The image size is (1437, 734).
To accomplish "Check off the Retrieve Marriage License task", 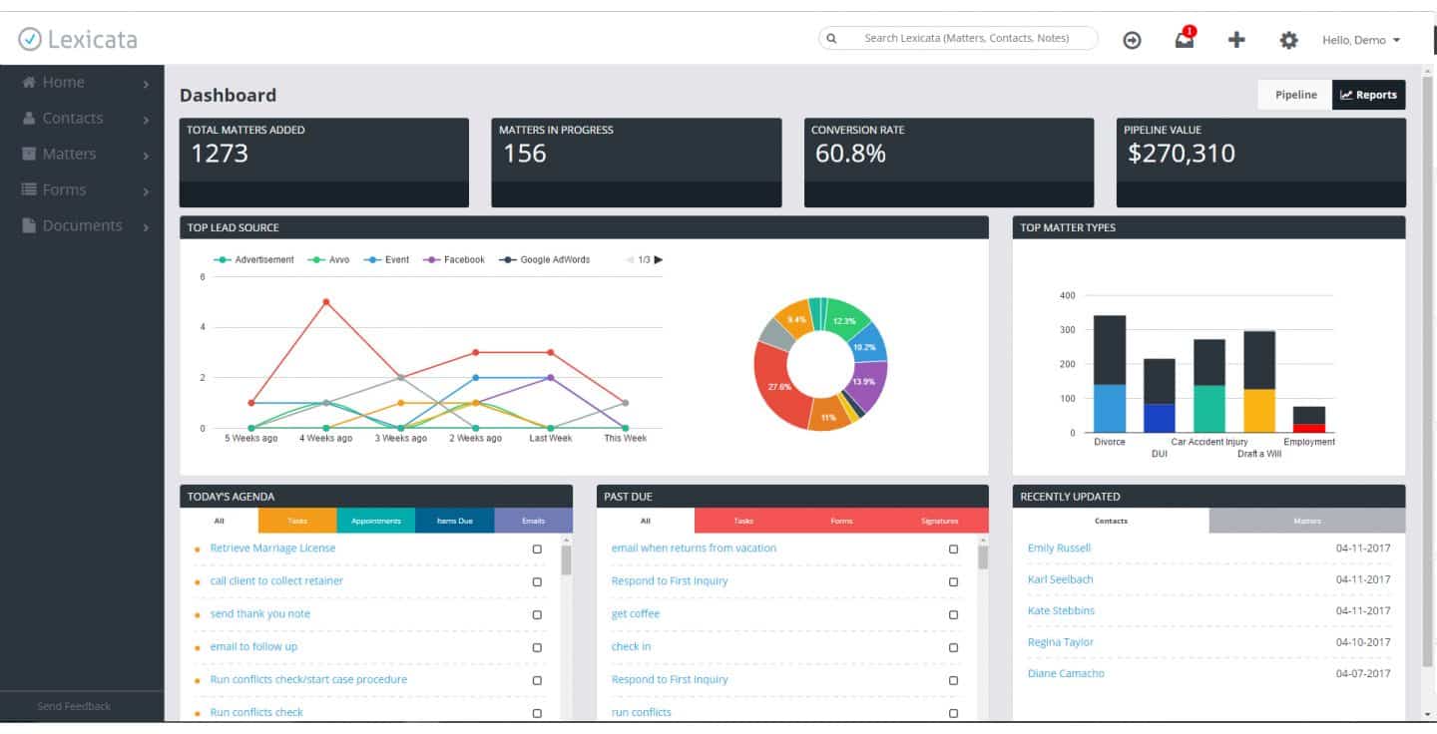I will pyautogui.click(x=537, y=549).
